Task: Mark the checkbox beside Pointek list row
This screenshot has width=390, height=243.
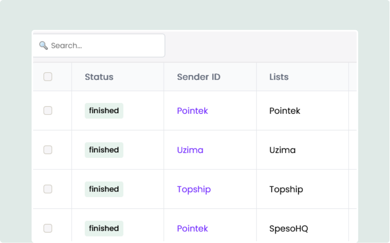Action: [48, 111]
